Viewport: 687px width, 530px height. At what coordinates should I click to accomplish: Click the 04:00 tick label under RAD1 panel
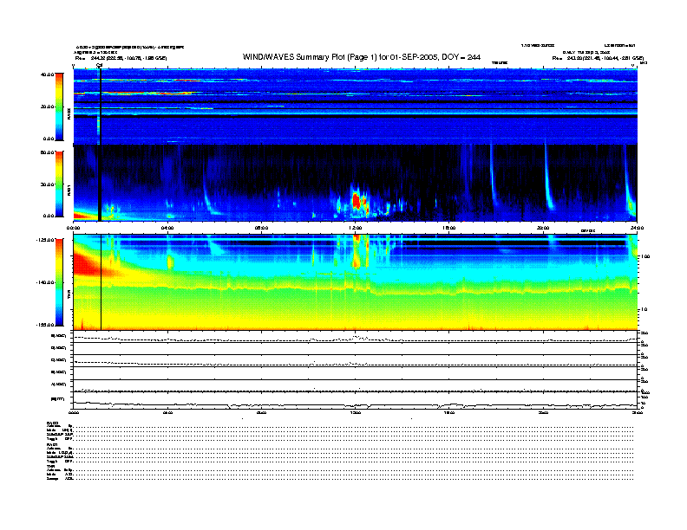pos(167,228)
